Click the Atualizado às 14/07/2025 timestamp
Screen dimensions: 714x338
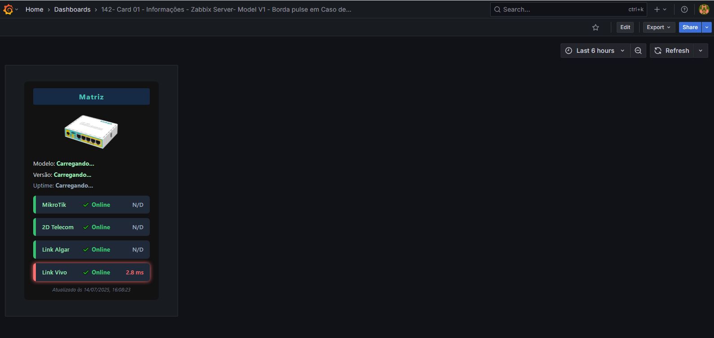(91, 290)
